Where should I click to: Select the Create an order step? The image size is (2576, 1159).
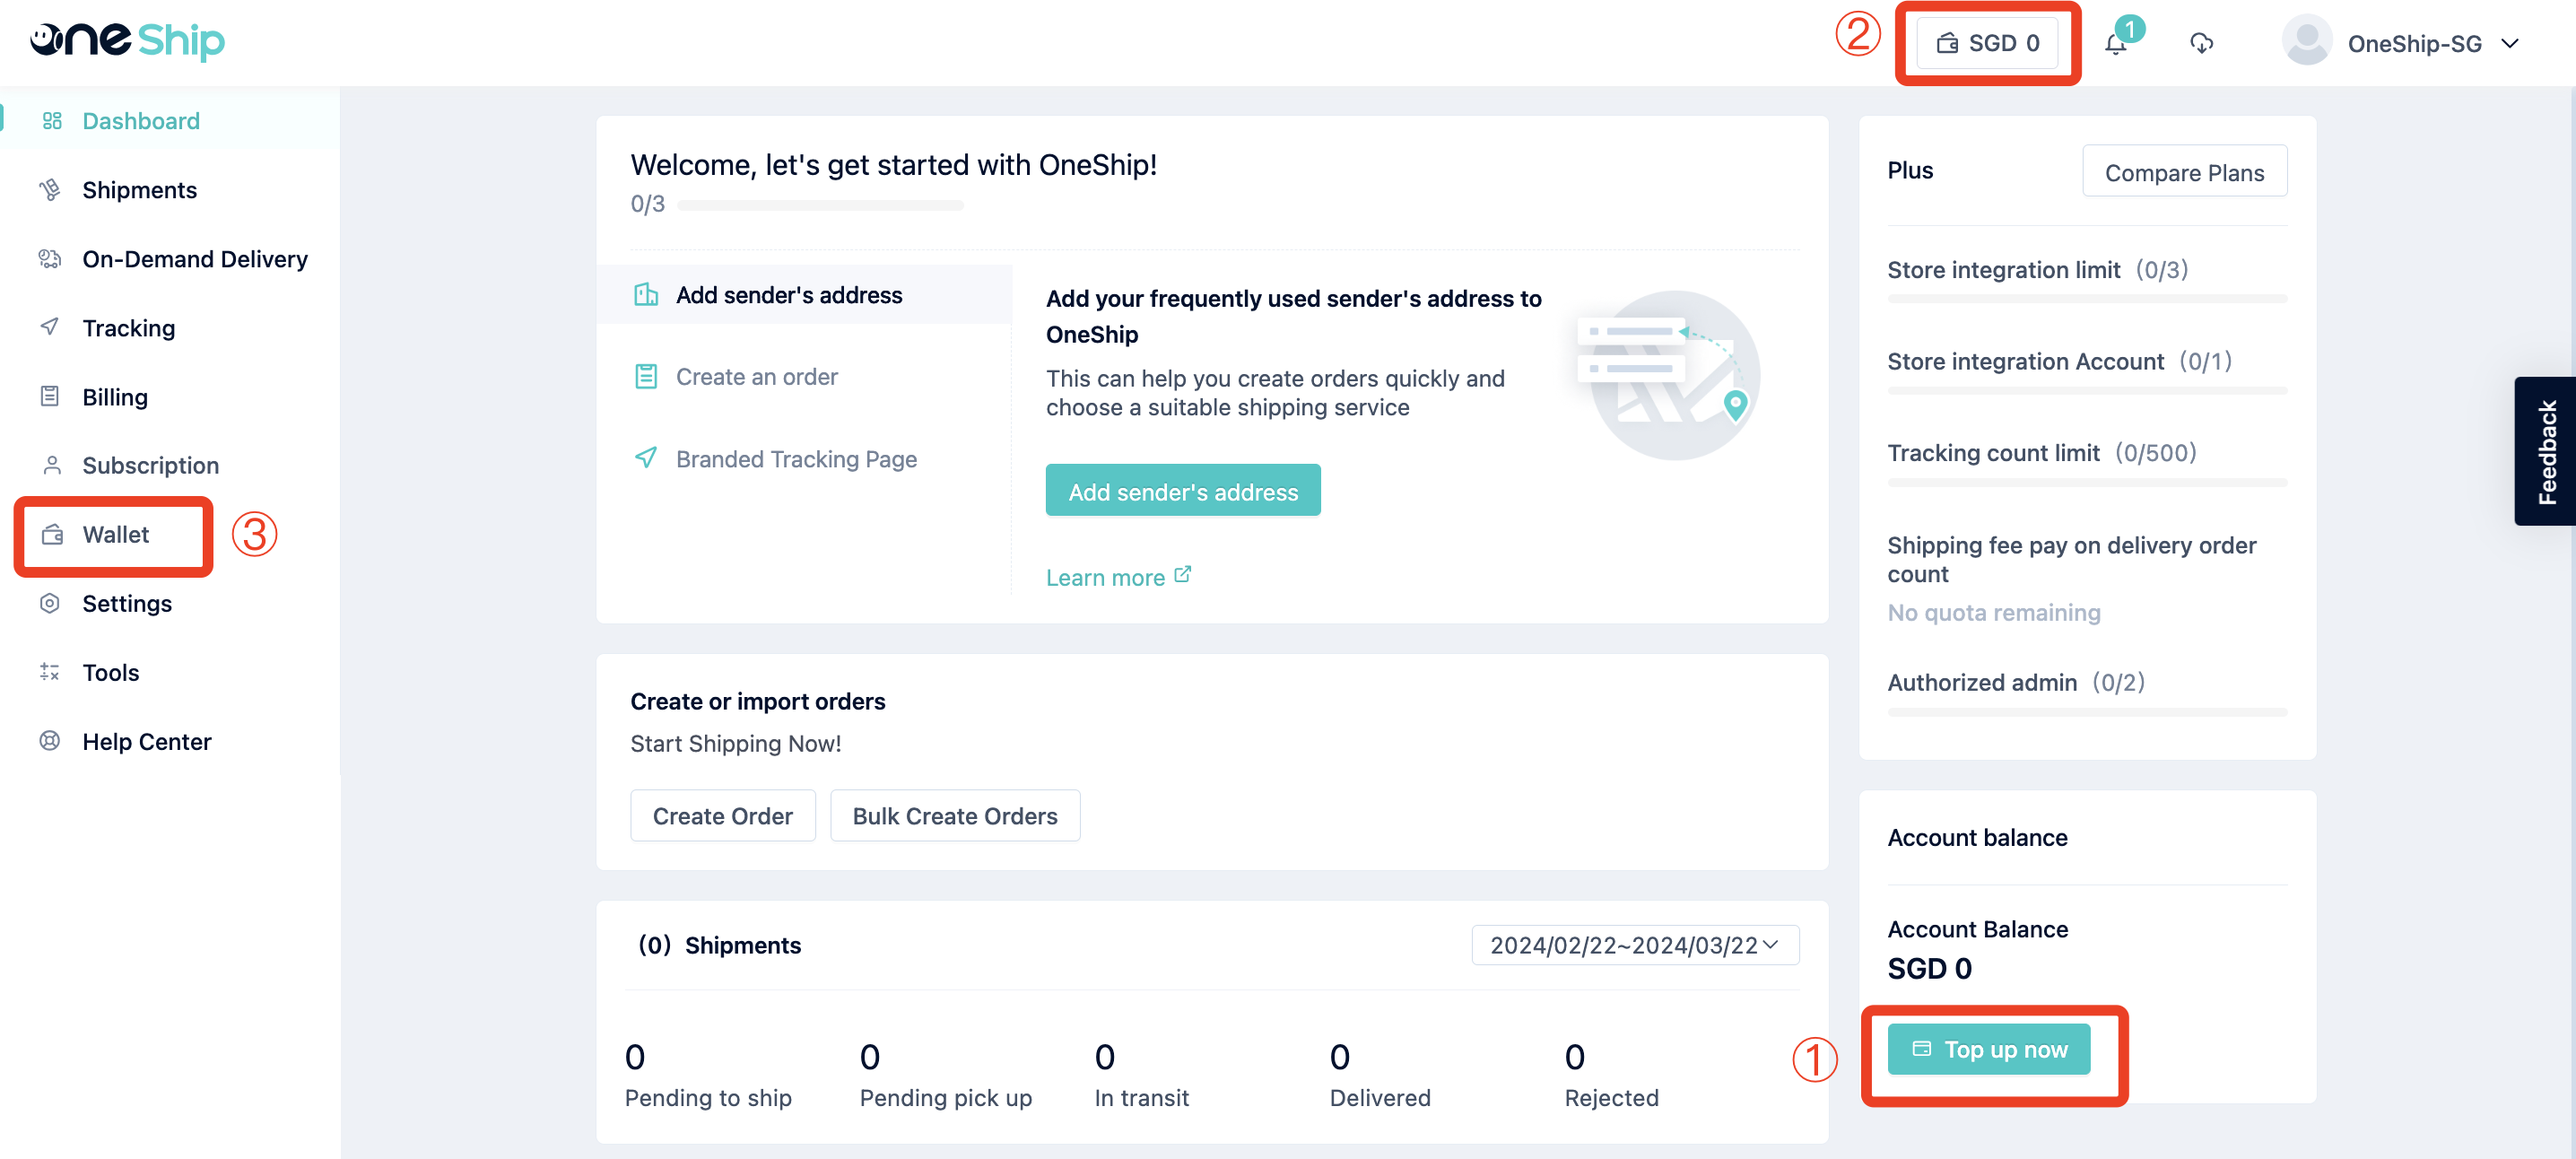click(x=737, y=377)
